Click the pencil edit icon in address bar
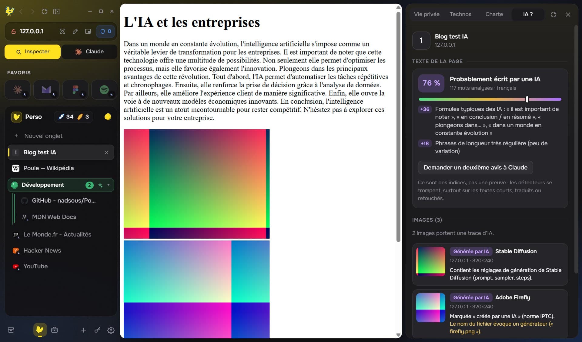This screenshot has height=342, width=582. [75, 31]
